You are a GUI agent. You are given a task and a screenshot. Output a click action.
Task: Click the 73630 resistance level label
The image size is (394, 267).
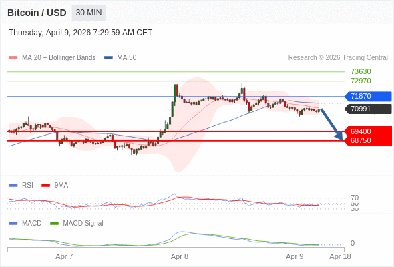pos(361,71)
